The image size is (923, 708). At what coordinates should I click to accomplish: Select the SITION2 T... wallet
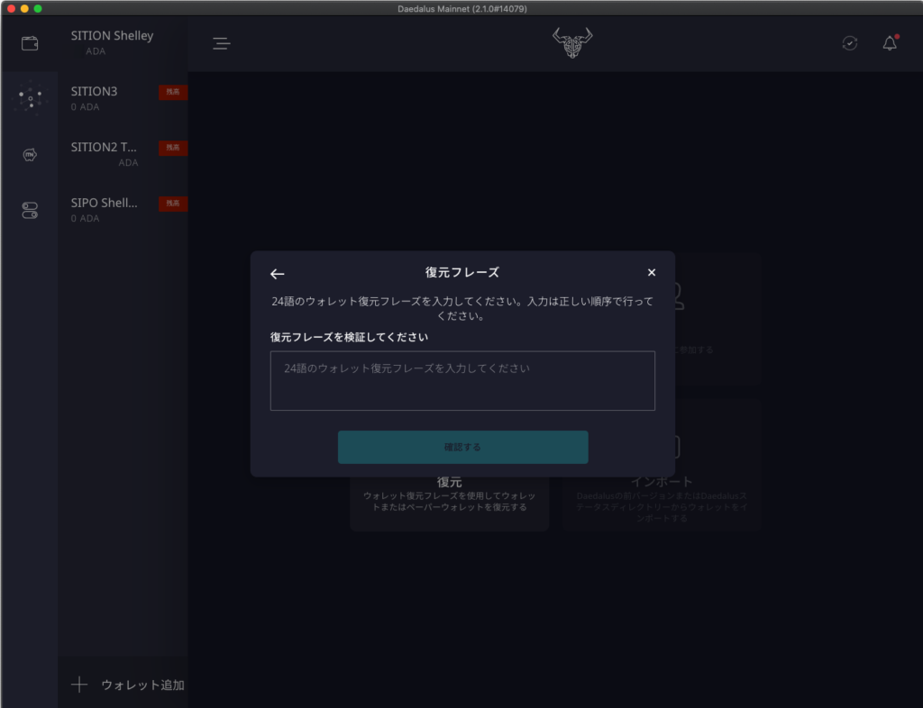point(104,154)
